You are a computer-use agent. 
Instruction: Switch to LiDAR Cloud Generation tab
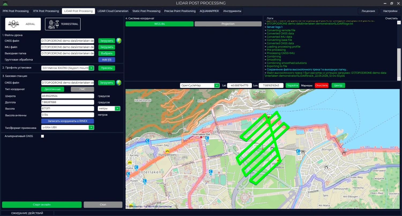113,11
